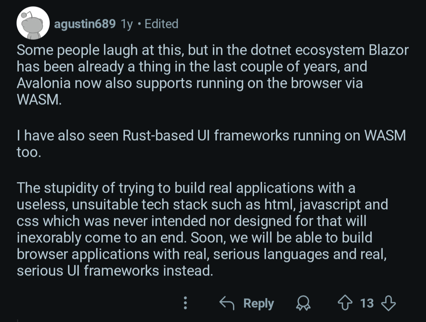The image size is (426, 322).
Task: Click the reply arrow icon
Action: [227, 303]
